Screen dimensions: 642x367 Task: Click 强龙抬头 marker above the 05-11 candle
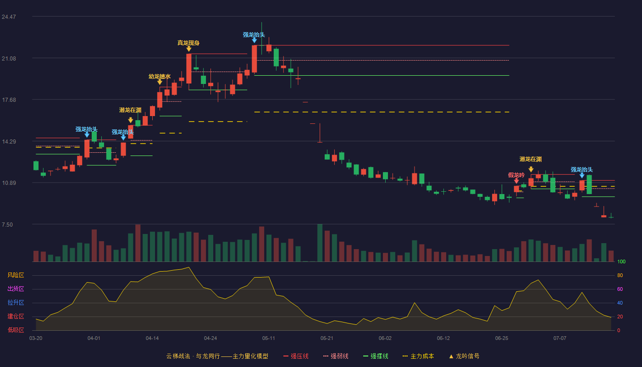tap(254, 40)
